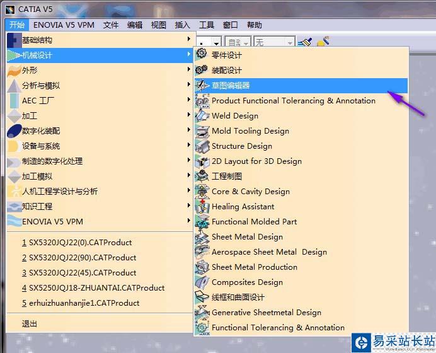The height and width of the screenshot is (353, 436).
Task: Choose Weld Design from the submenu
Action: click(301, 116)
